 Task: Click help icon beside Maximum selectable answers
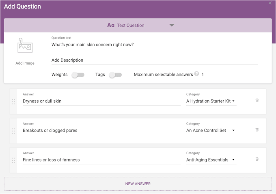pyautogui.click(x=196, y=74)
